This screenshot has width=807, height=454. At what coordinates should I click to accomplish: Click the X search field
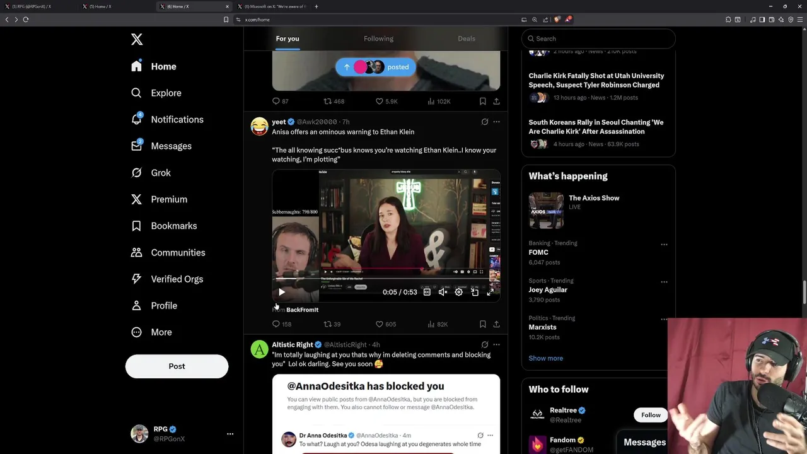pos(598,38)
